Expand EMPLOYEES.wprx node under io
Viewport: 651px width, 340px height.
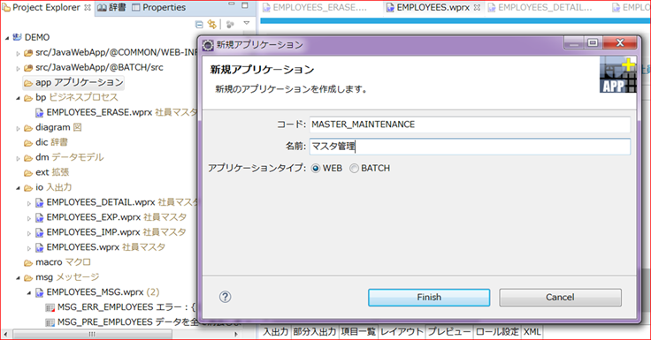[29, 248]
